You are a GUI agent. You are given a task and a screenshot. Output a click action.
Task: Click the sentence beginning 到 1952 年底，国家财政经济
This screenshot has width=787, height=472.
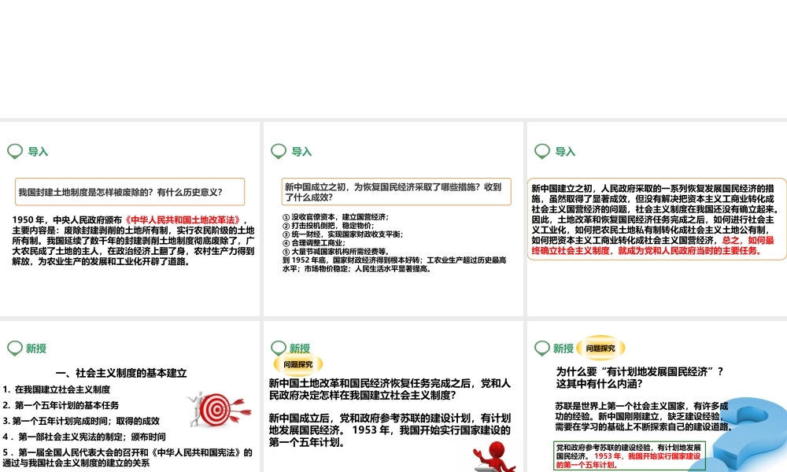click(394, 264)
